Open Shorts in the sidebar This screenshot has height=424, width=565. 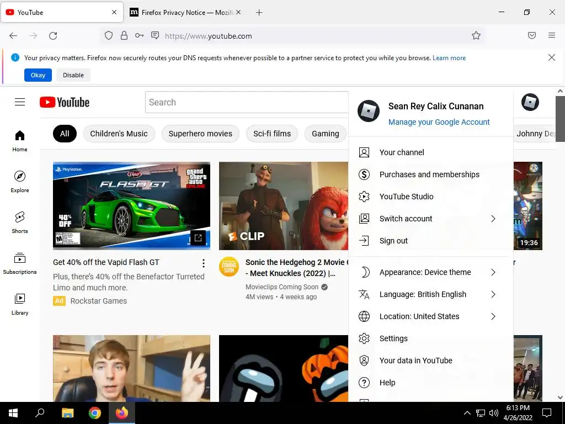(x=20, y=222)
